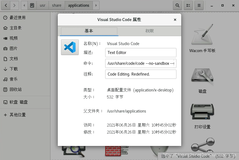
Task: Switch to the 基本 tab
Action: [89, 31]
